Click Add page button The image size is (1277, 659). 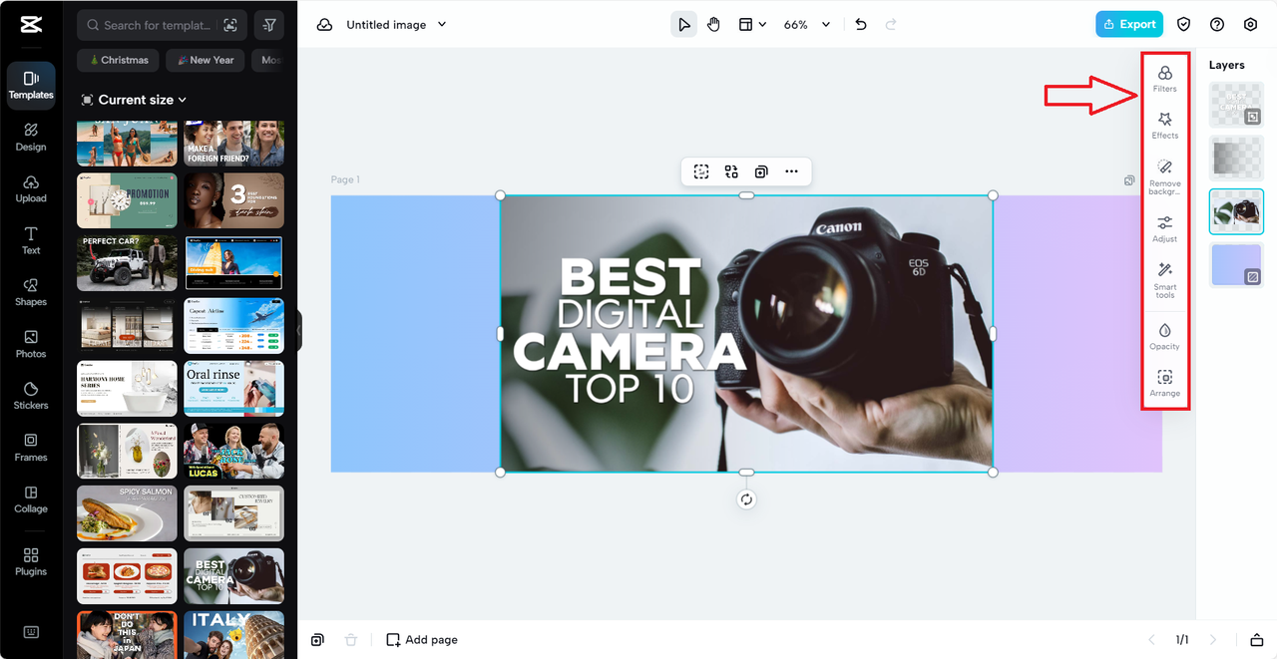(x=422, y=640)
